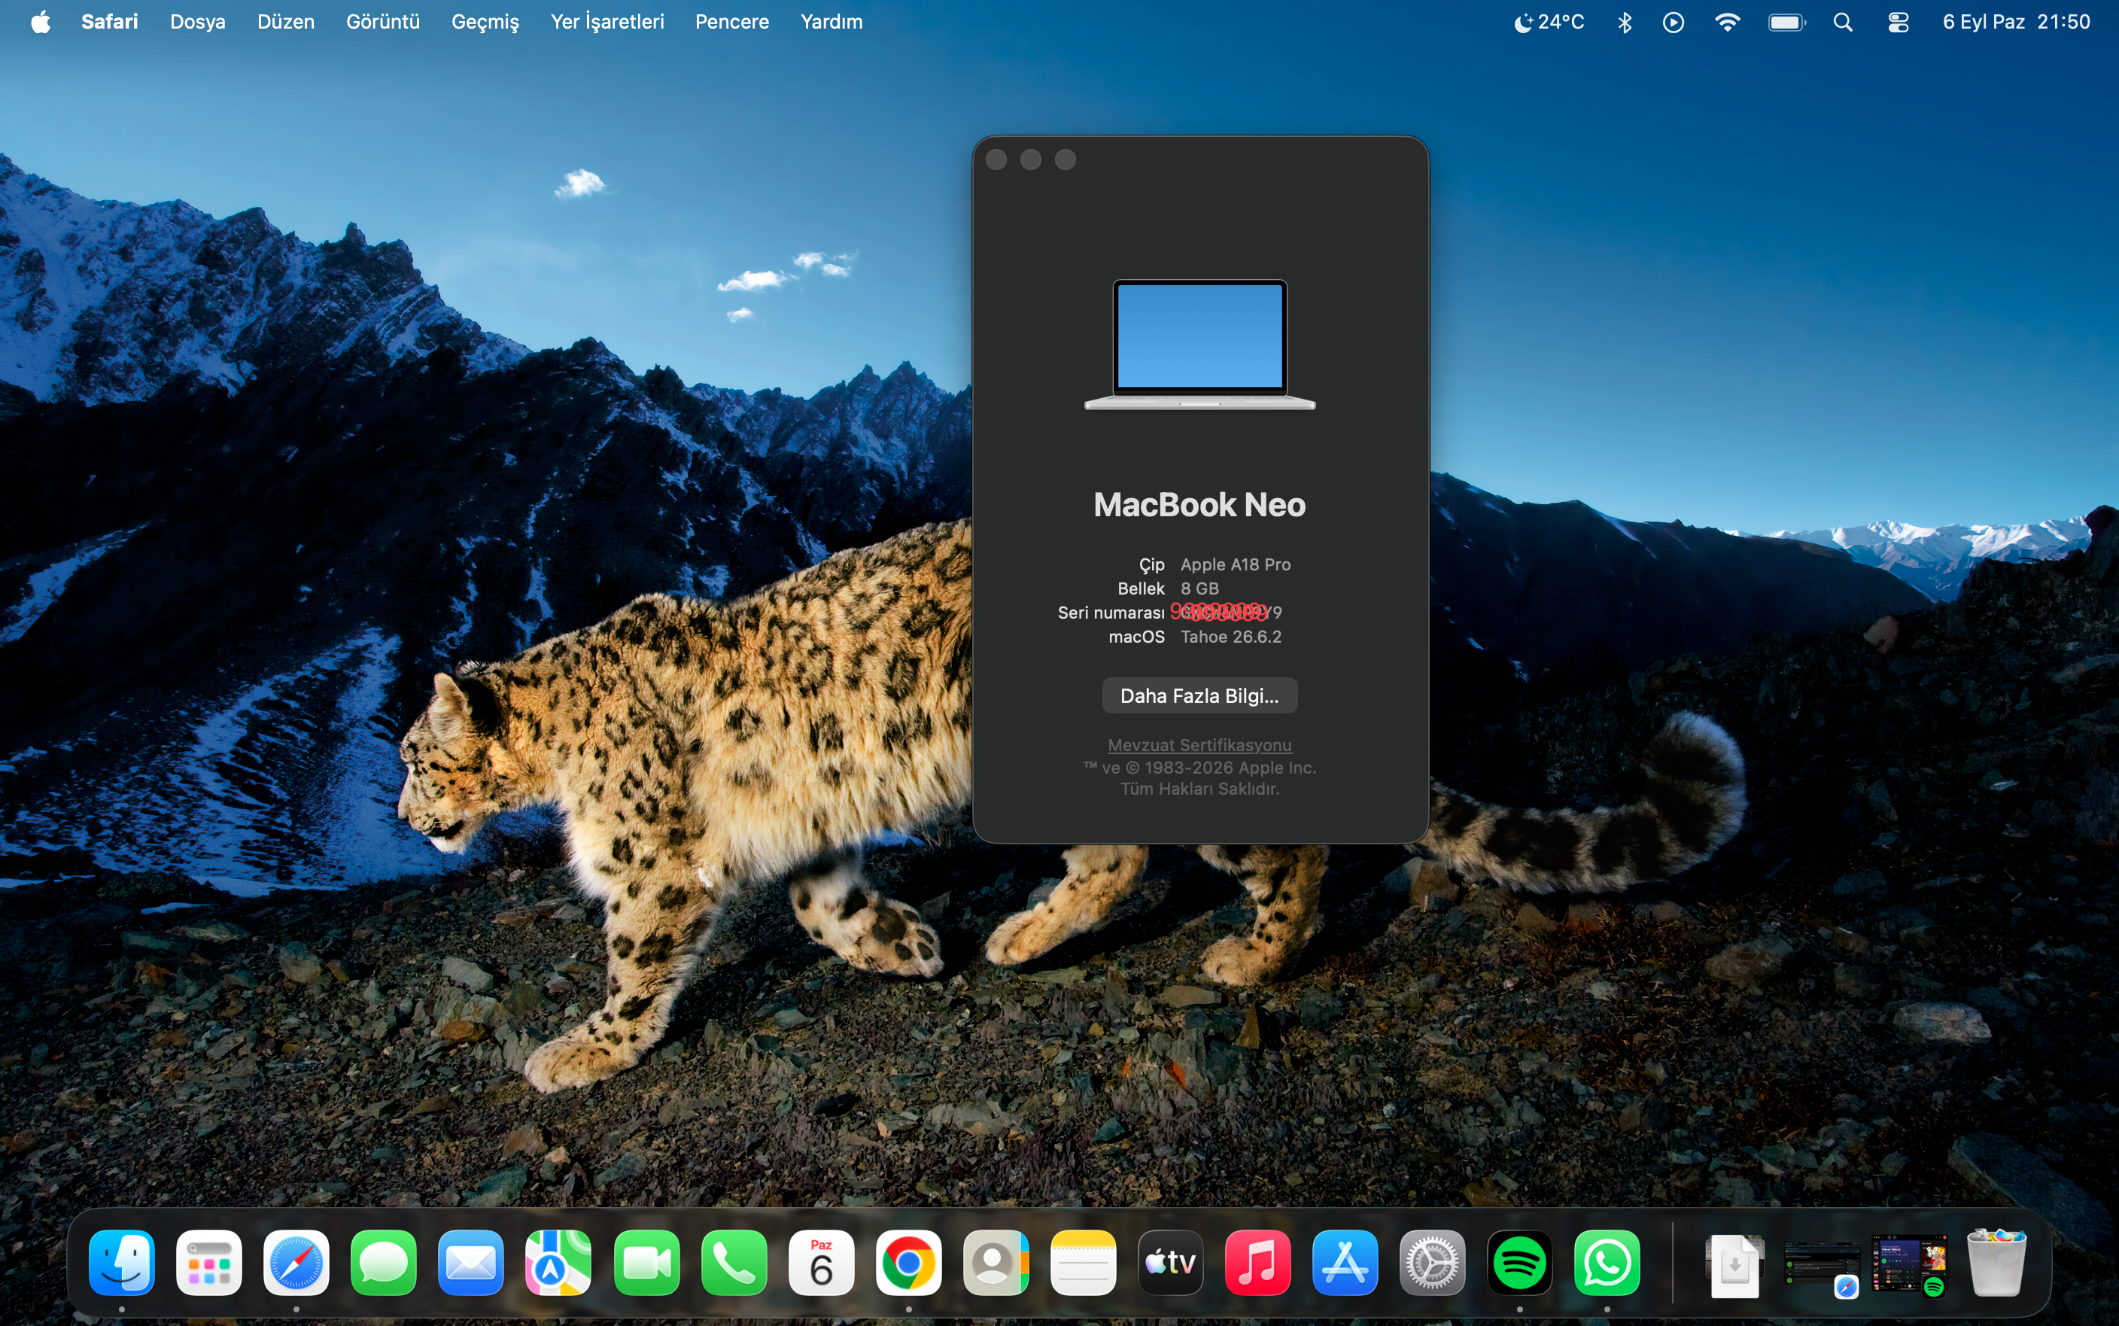Launch the Apple TV app
Screen dimensions: 2119x1326
click(x=1170, y=1263)
